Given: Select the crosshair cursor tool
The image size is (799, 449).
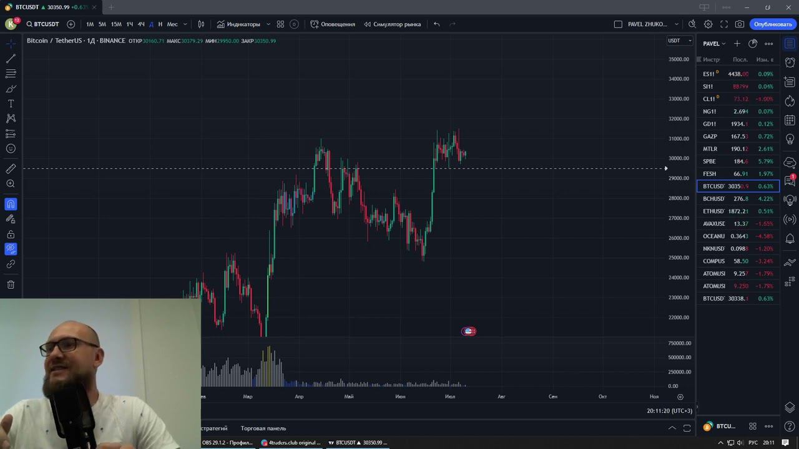Looking at the screenshot, I should (x=11, y=44).
